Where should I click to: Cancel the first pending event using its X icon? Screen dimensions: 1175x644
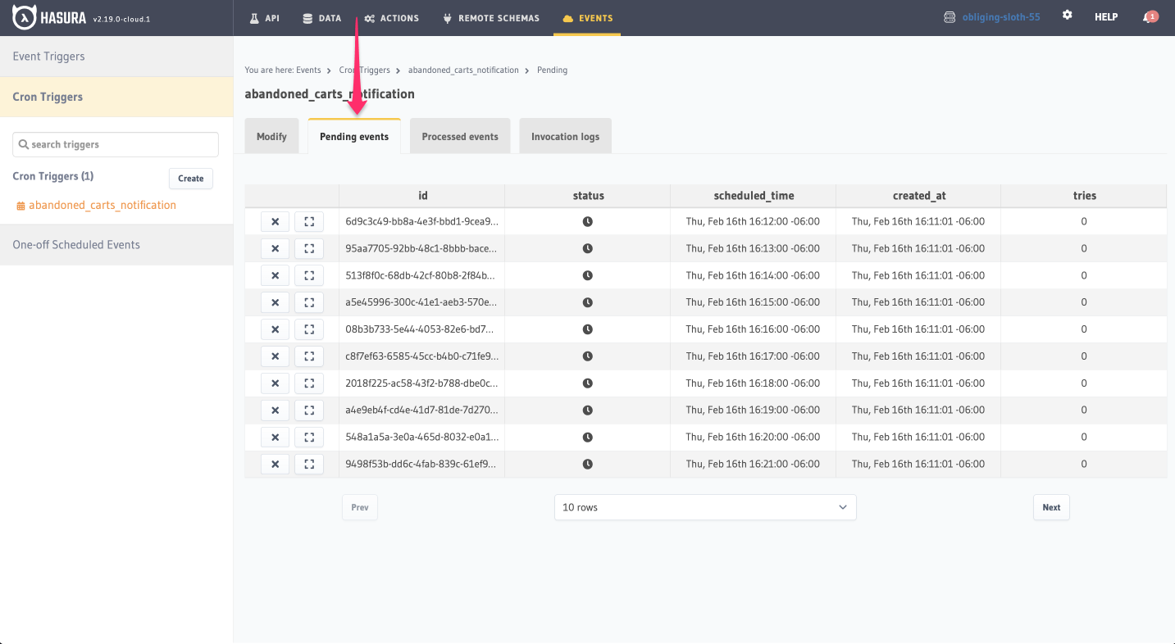[275, 221]
